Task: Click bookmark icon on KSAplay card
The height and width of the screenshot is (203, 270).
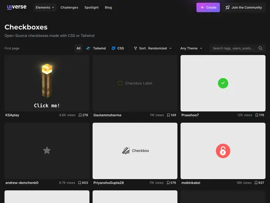Action: tap(80, 115)
